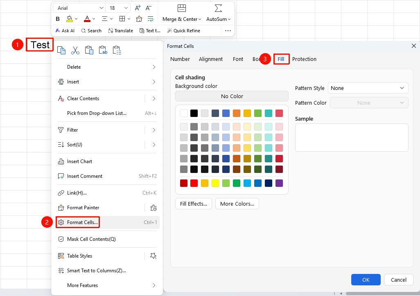Expand the Filter submenu chevron
Viewport: 420px width, 296px height.
click(154, 130)
